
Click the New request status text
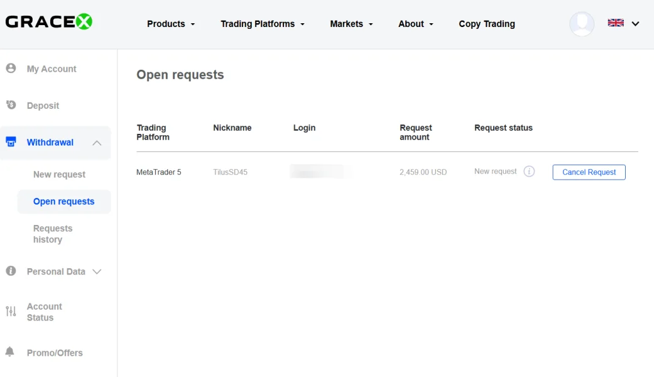(x=495, y=172)
